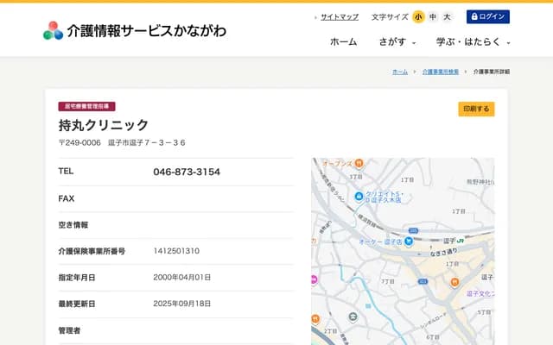The image size is (553, 345).
Task: Click the 介護情報サービスかながわ site logo
Action: click(x=135, y=30)
